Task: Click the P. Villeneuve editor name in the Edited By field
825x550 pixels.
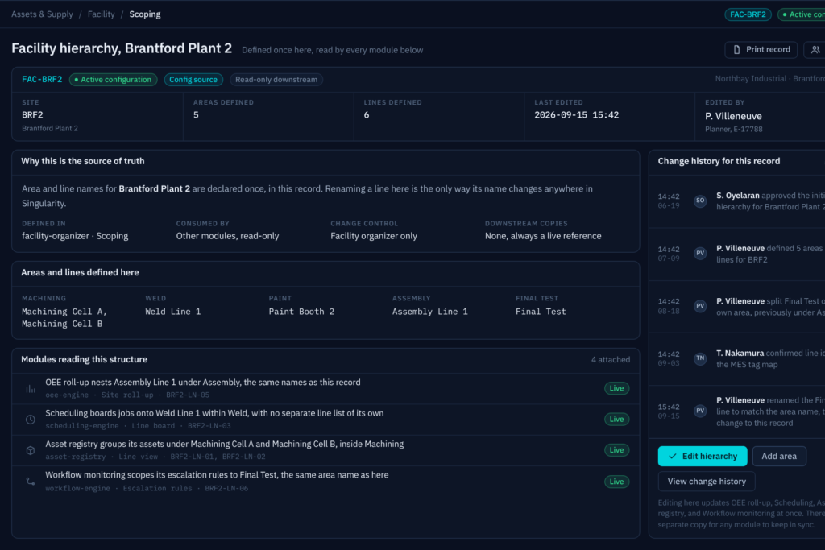Action: (x=733, y=116)
